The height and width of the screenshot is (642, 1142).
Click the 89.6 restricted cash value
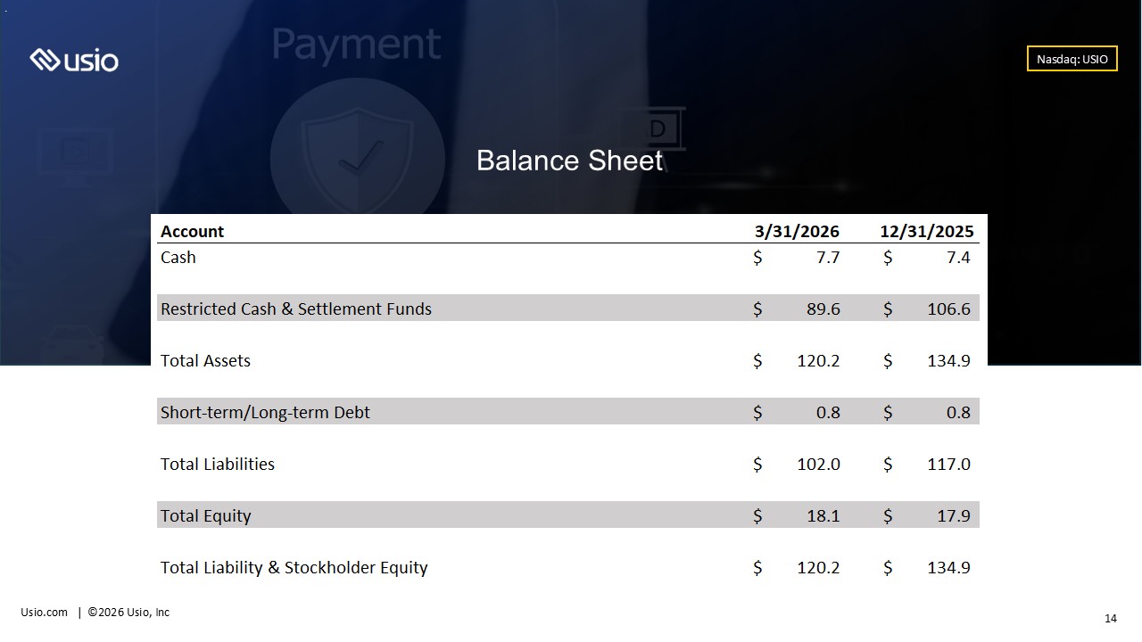823,309
